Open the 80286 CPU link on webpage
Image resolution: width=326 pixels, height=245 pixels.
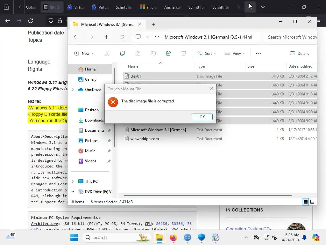tap(161, 224)
